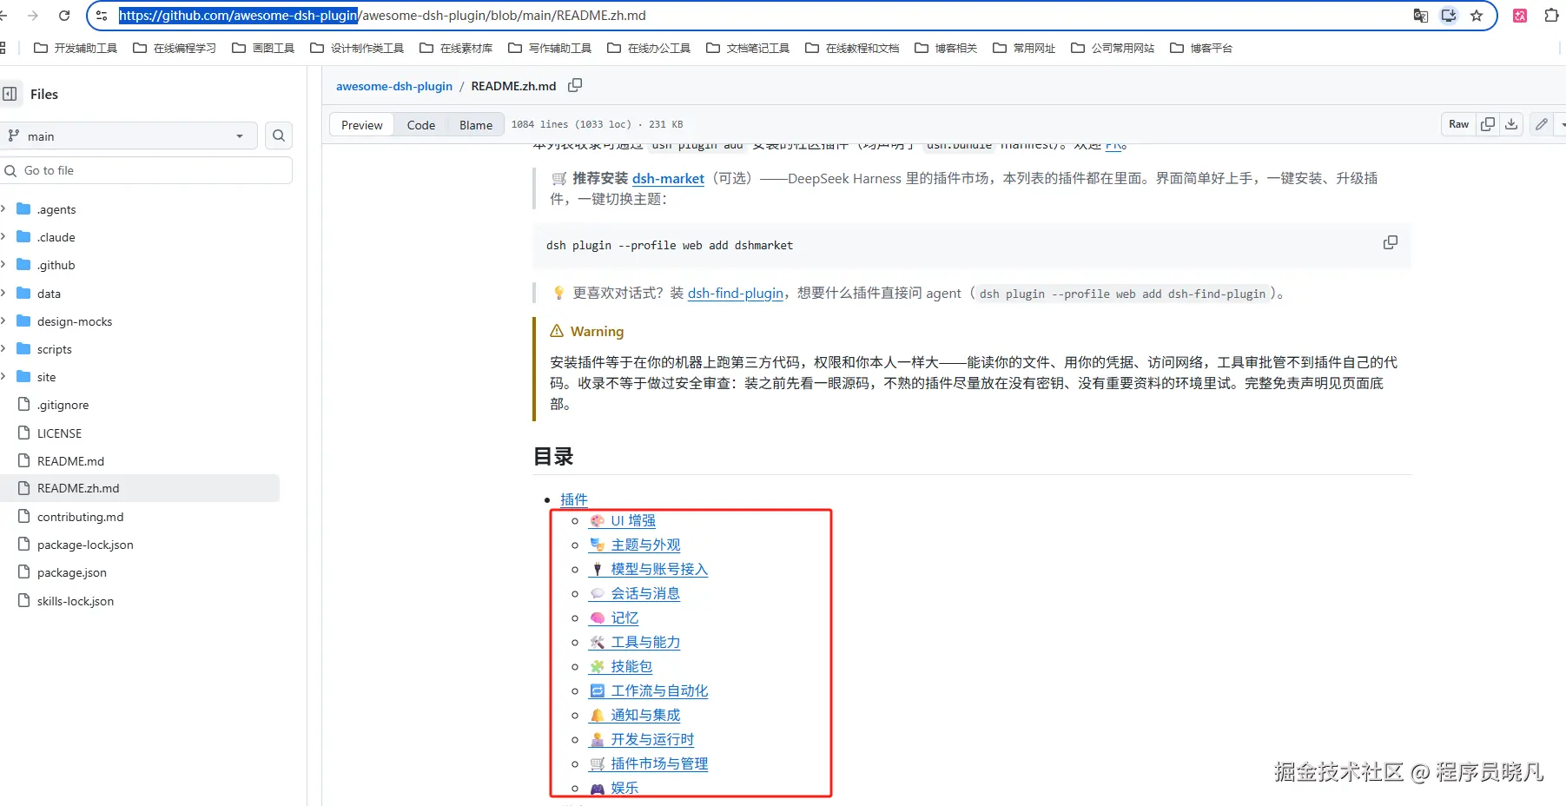
Task: Edit this file with the pencil icon
Action: [x=1541, y=124]
